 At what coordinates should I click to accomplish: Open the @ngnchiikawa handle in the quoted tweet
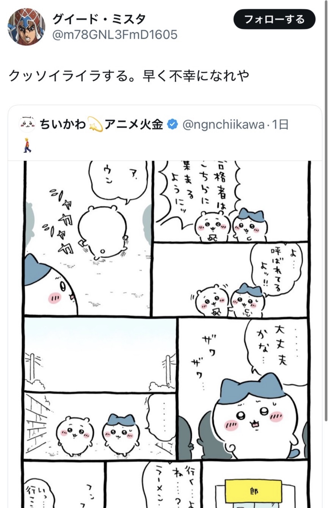[x=223, y=124]
